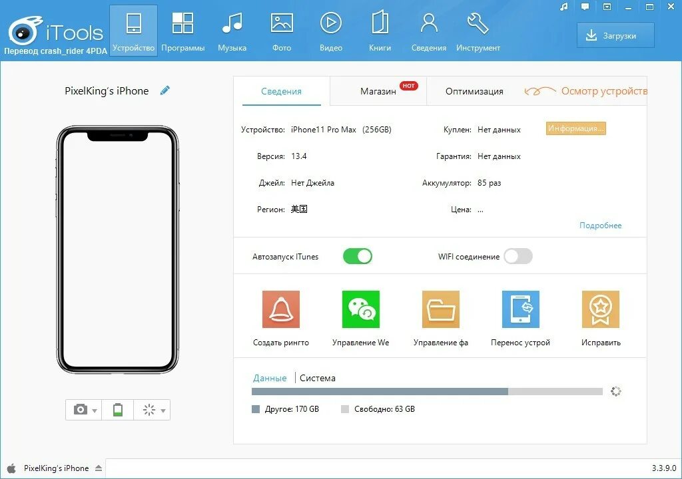Enable WIFI соединение toggle
Viewport: 682px width, 479px height.
pos(518,256)
